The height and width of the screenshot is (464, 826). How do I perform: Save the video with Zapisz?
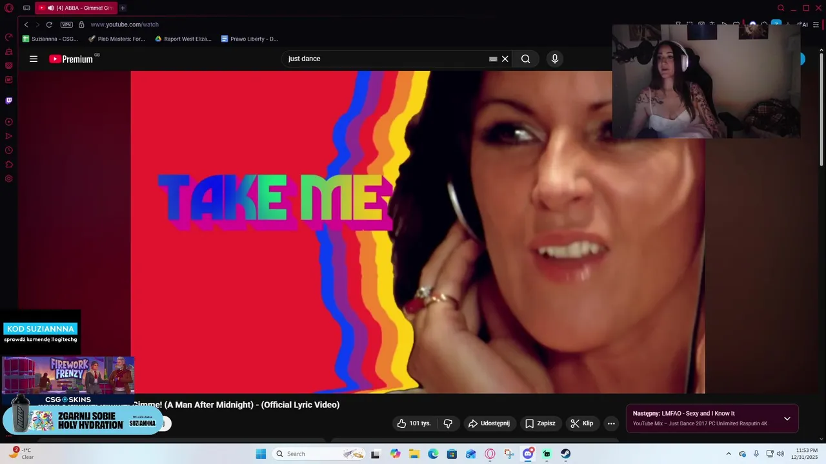click(x=540, y=423)
